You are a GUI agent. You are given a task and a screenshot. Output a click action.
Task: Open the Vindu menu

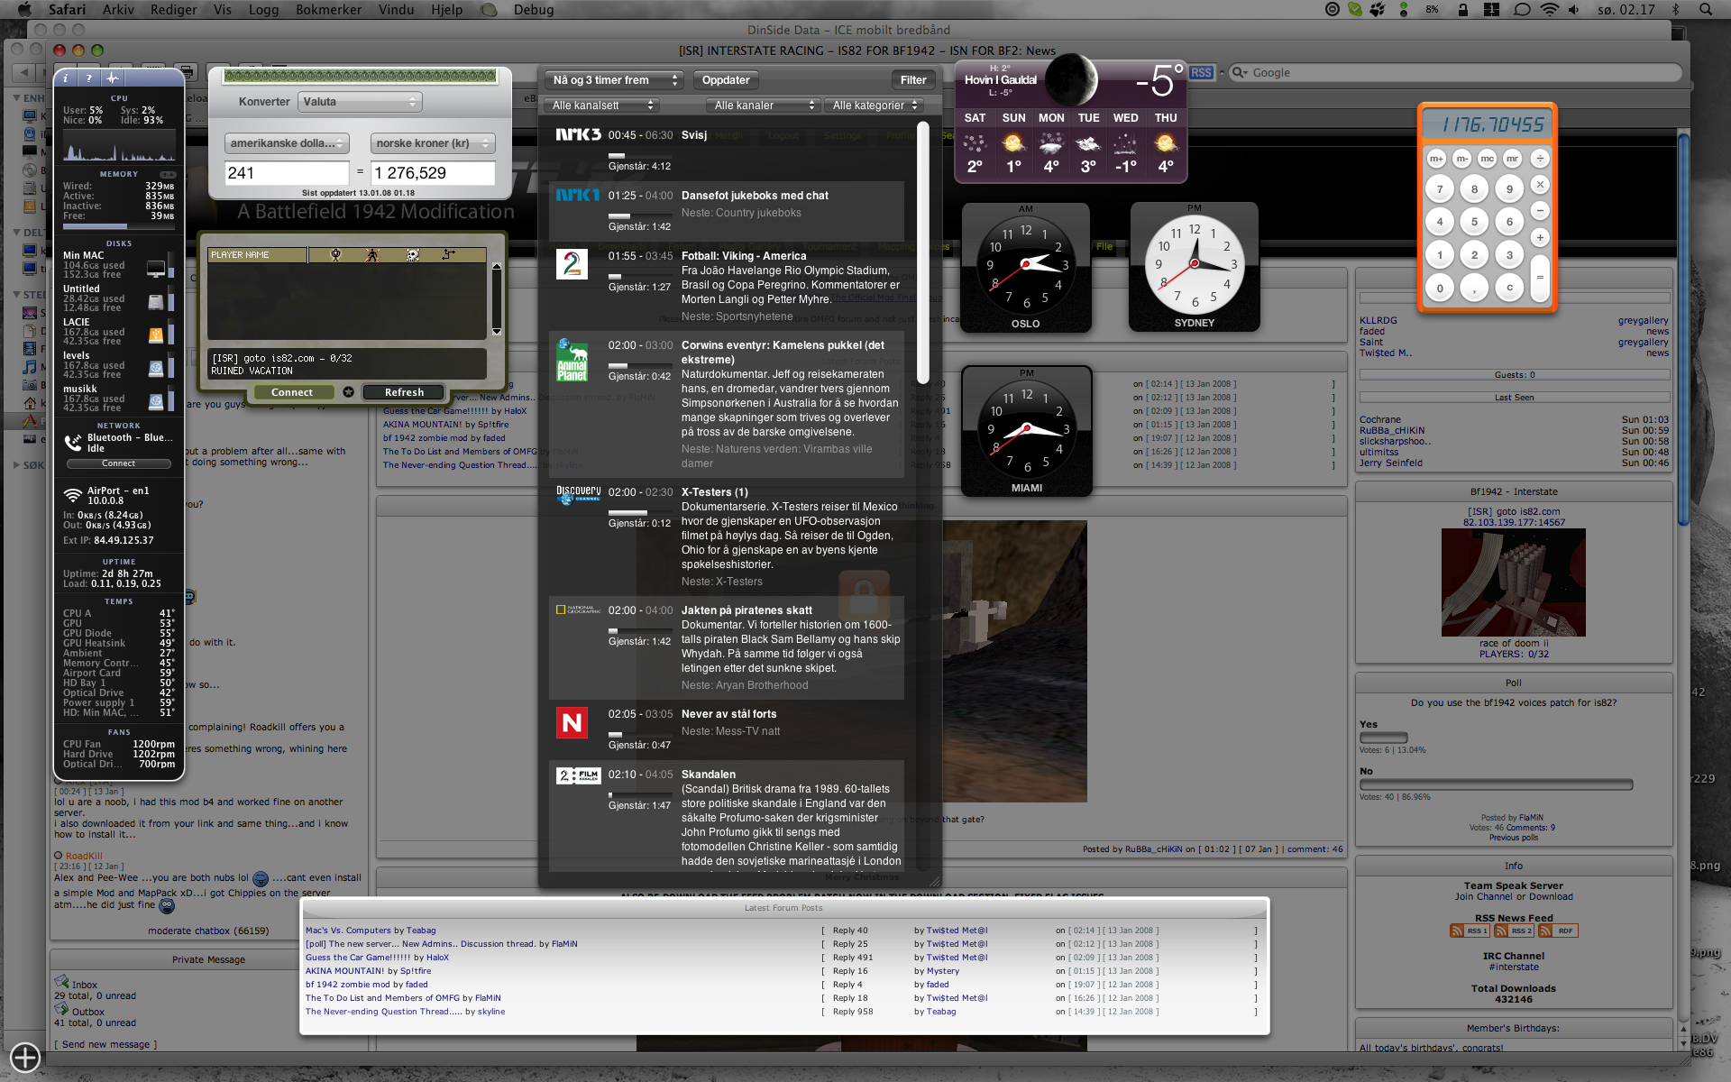pyautogui.click(x=396, y=10)
